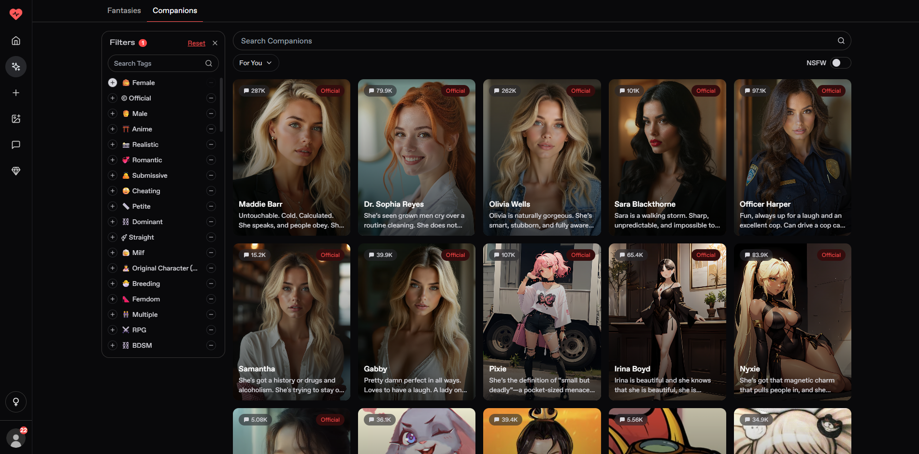Click the plus create icon in sidebar
Viewport: 919px width, 454px height.
coord(16,93)
